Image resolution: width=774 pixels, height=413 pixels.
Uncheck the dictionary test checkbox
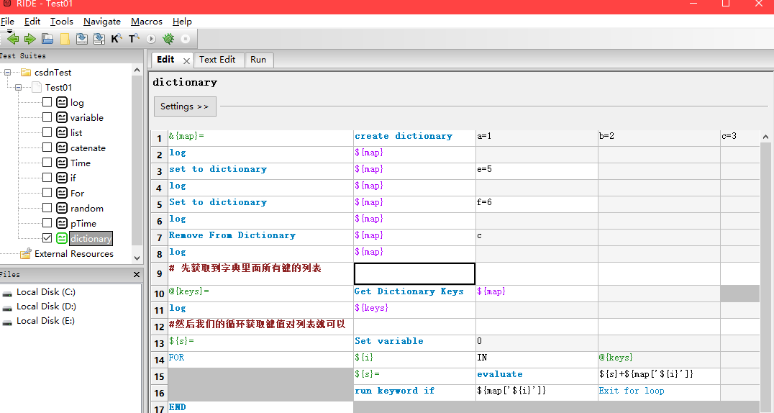click(47, 237)
